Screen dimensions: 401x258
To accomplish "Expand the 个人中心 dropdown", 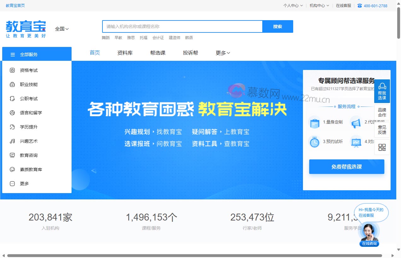I will (x=293, y=6).
